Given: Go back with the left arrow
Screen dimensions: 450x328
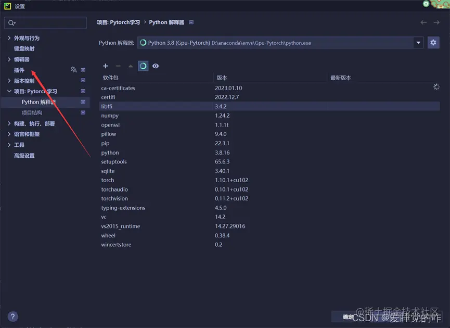Looking at the screenshot, I should tap(423, 22).
